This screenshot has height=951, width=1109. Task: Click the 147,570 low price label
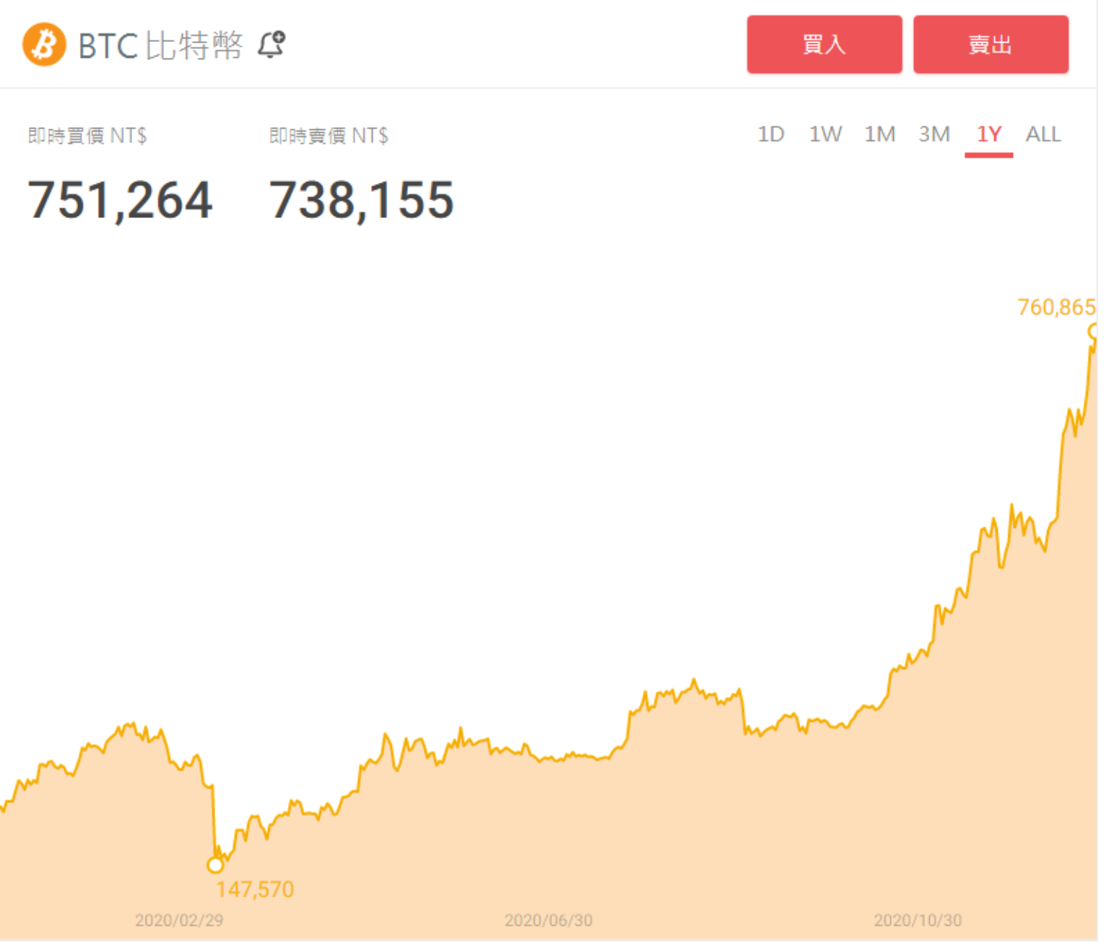pyautogui.click(x=255, y=890)
